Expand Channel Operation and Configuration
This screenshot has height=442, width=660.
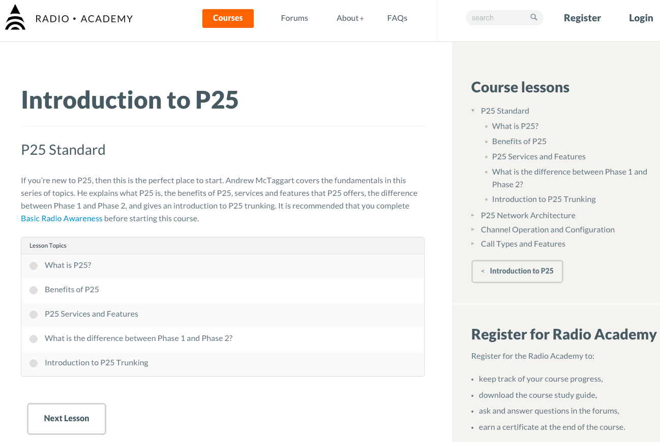[x=473, y=229]
